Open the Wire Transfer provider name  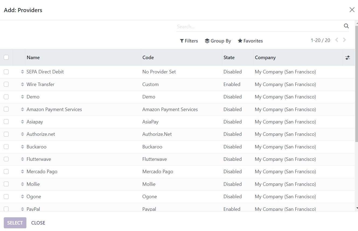pyautogui.click(x=40, y=84)
